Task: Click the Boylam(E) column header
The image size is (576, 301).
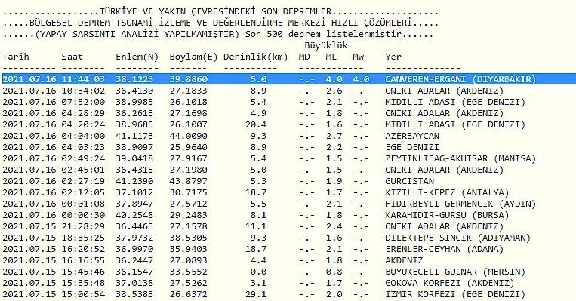Action: click(x=193, y=57)
